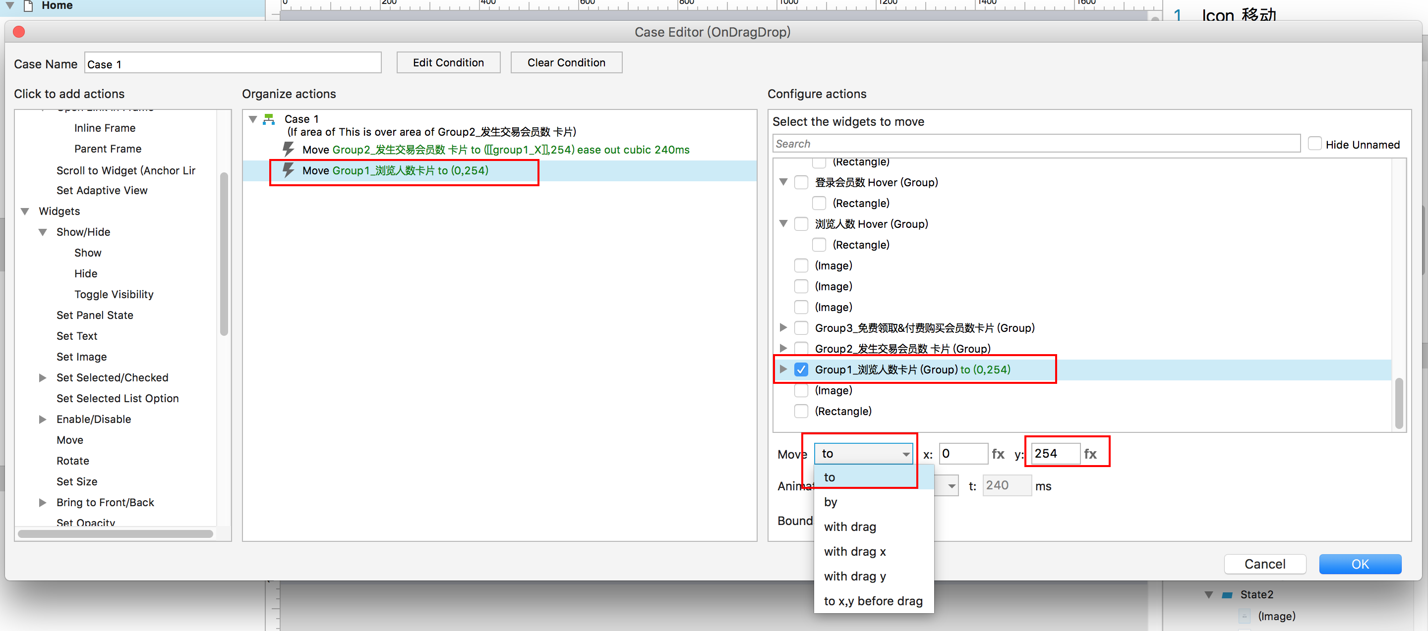Expand Group3_免费领取 group tree node

coord(783,328)
